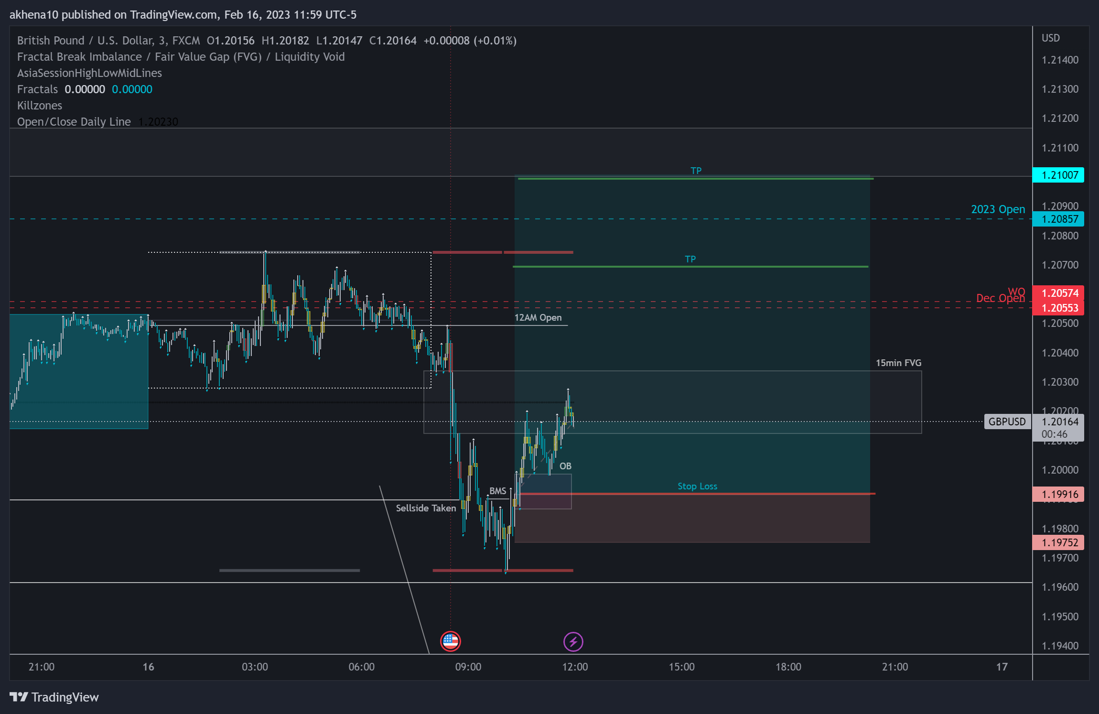Image resolution: width=1099 pixels, height=714 pixels.
Task: Click the 15min FVG label
Action: point(898,363)
